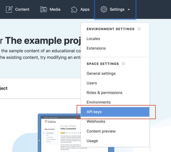
Task: Collapse the Settings dropdown arrow
Action: click(x=129, y=10)
